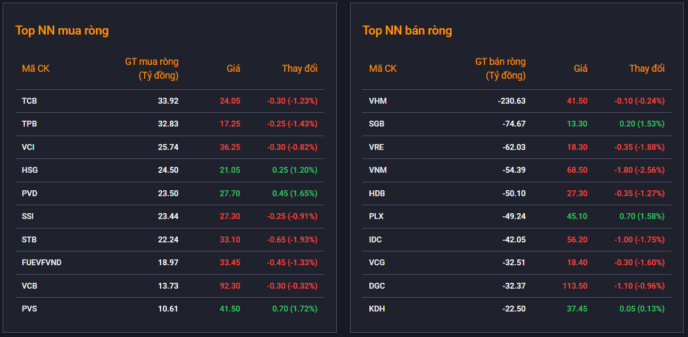Click the VCI stock code
The image size is (688, 337).
(28, 147)
